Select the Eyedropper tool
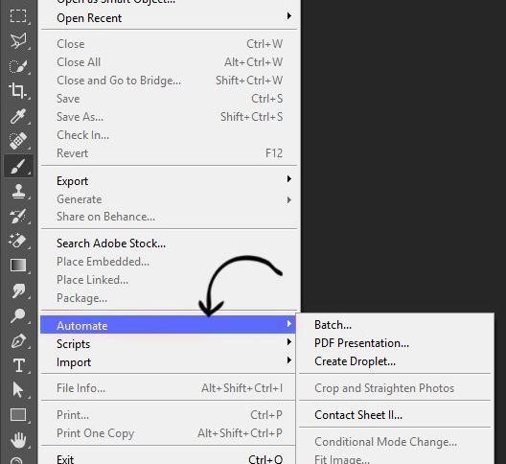 tap(18, 116)
